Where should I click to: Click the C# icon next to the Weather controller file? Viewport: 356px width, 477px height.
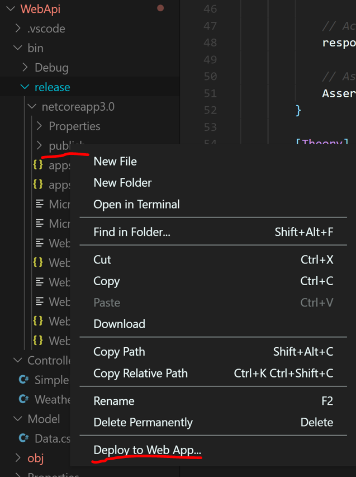coord(23,399)
